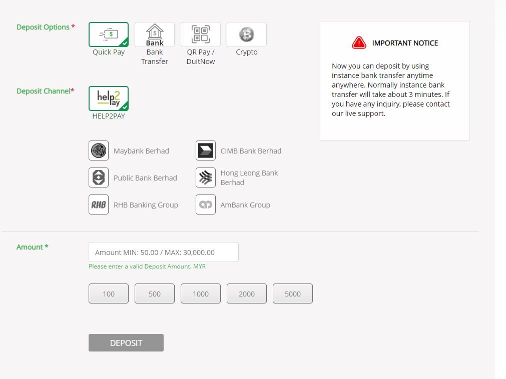Click the Amount field label

click(x=32, y=247)
